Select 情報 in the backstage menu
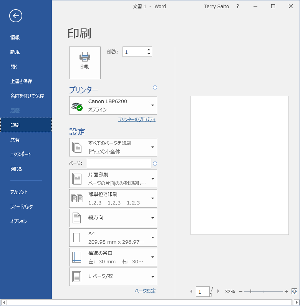 [26, 37]
